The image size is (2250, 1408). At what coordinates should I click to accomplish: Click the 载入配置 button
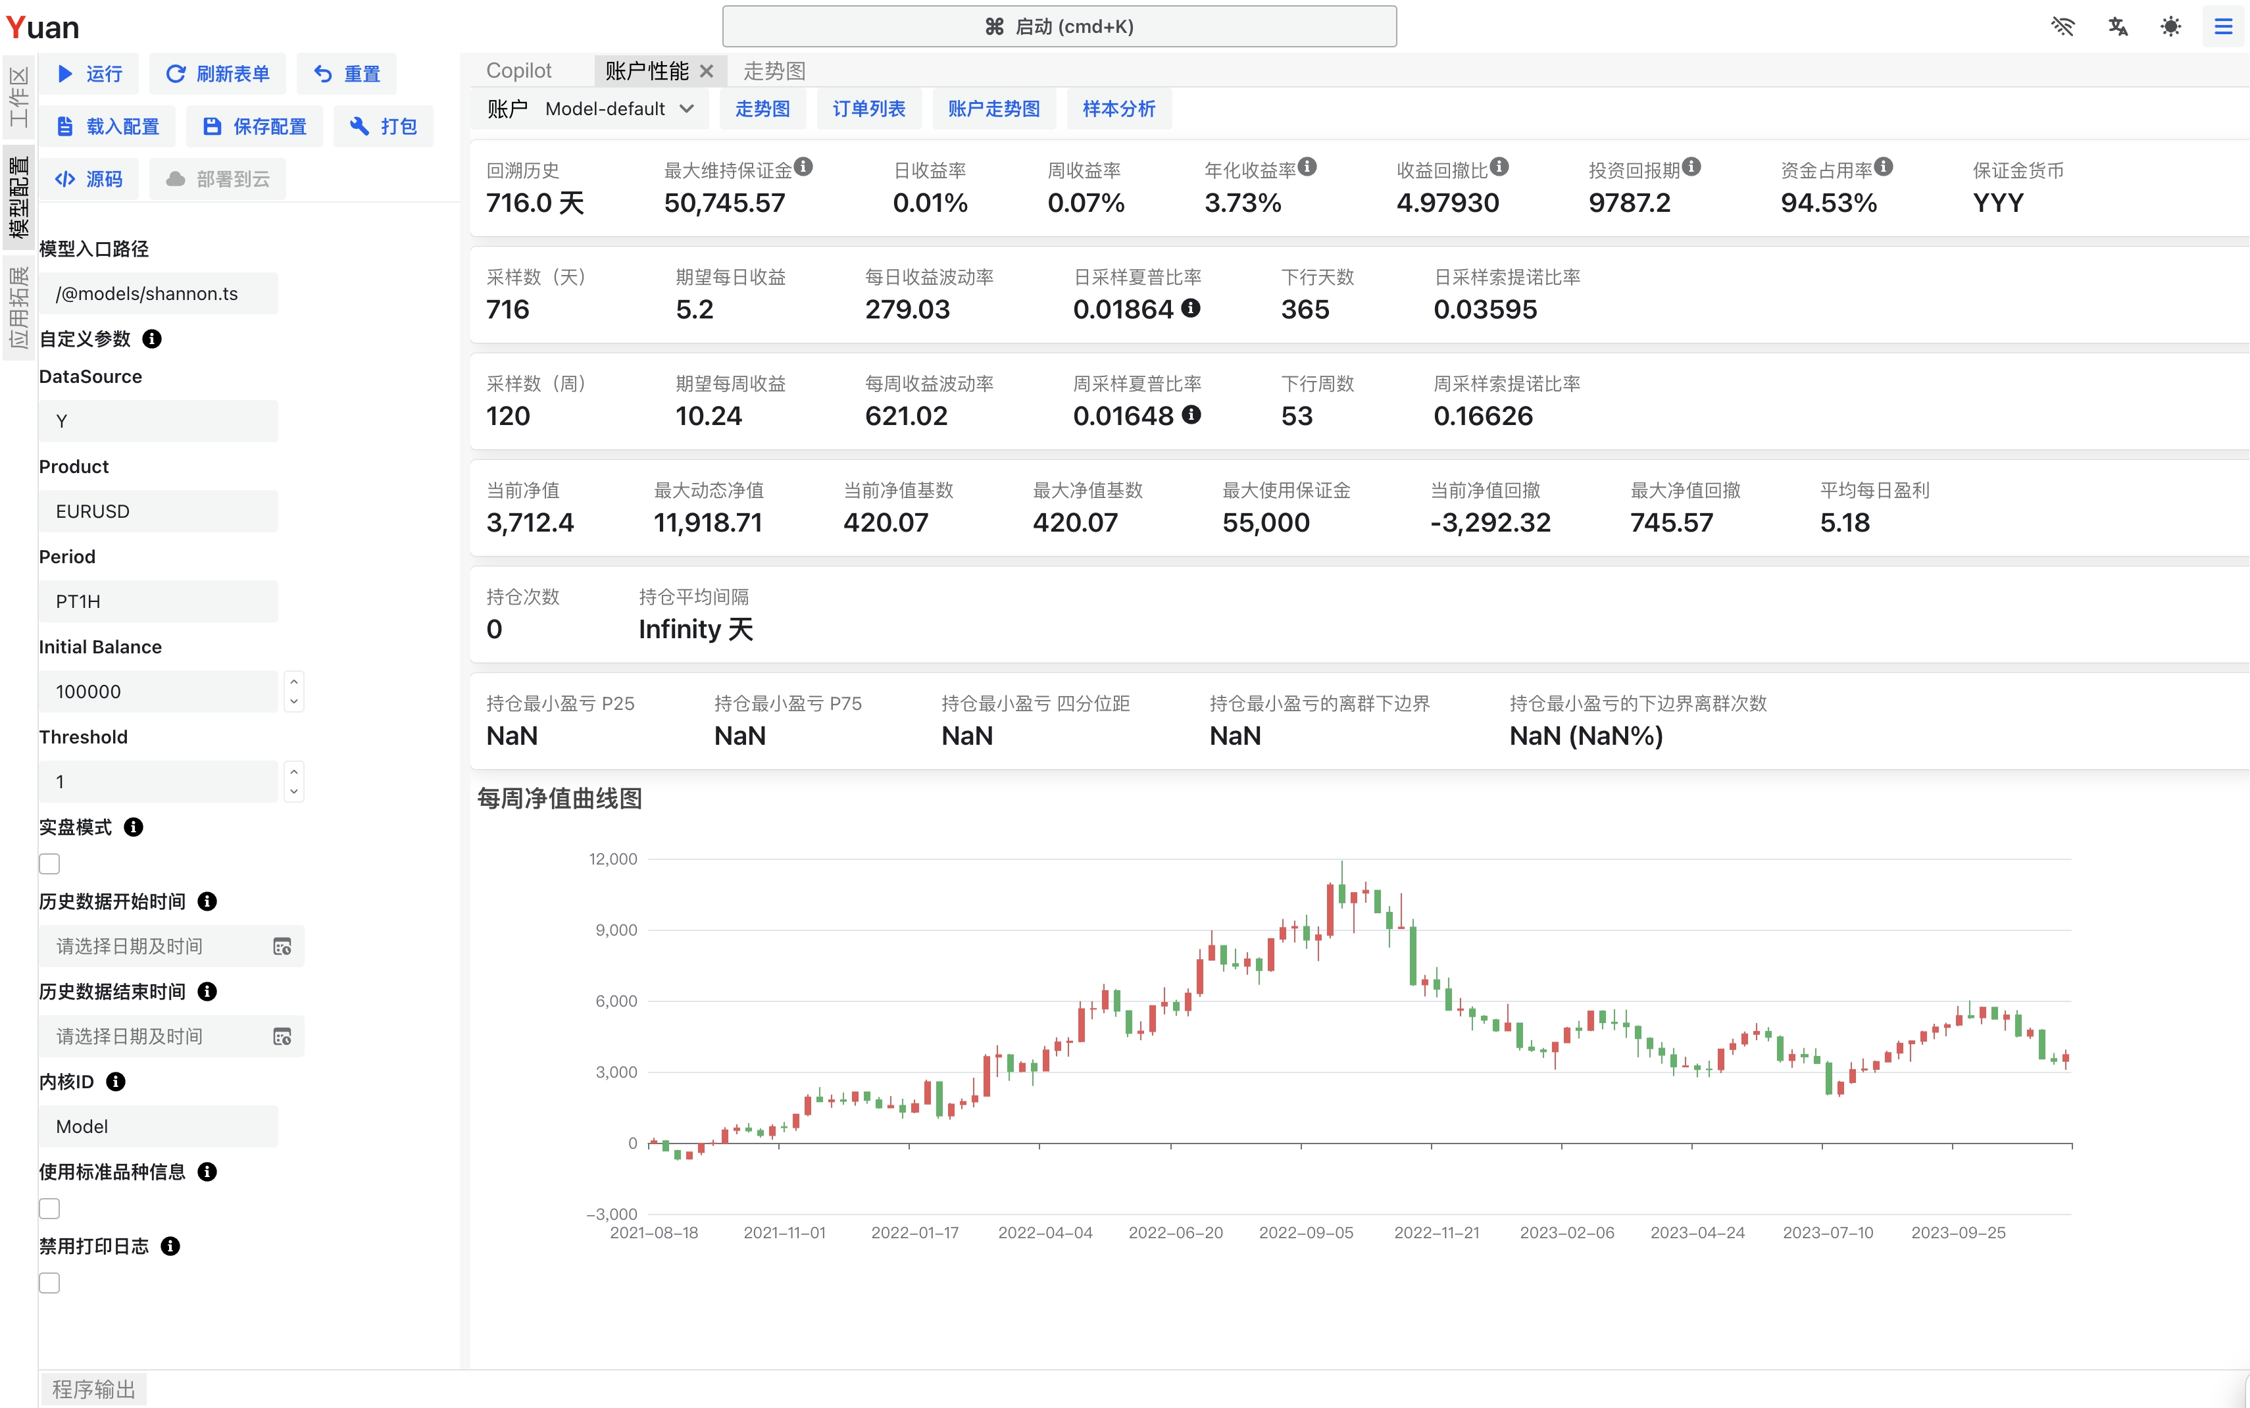[107, 126]
